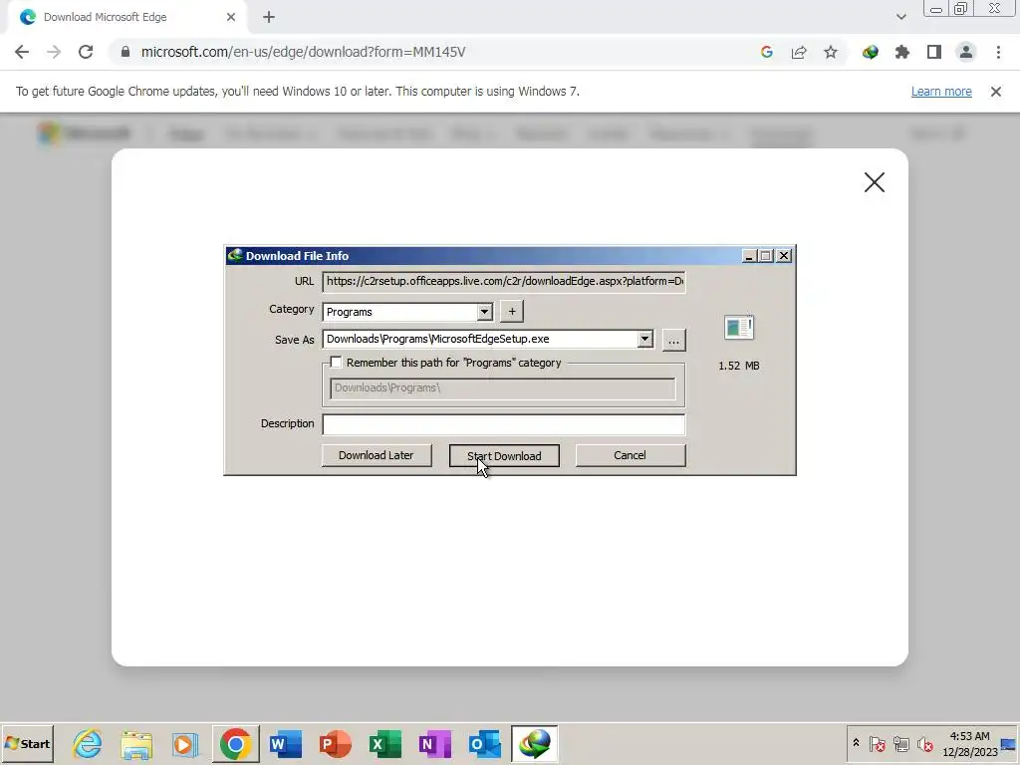View site information padlock icon

[x=125, y=52]
